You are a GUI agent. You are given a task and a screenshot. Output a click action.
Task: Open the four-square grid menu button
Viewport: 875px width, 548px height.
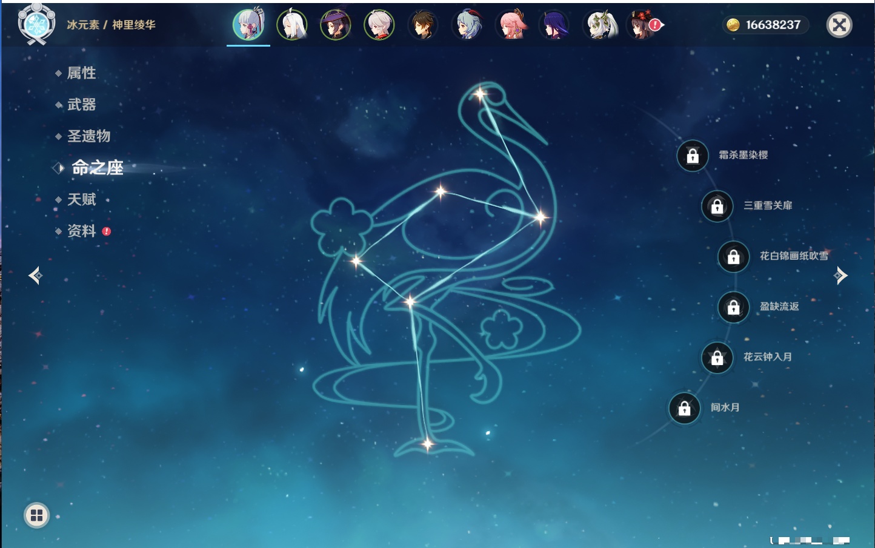[x=36, y=515]
